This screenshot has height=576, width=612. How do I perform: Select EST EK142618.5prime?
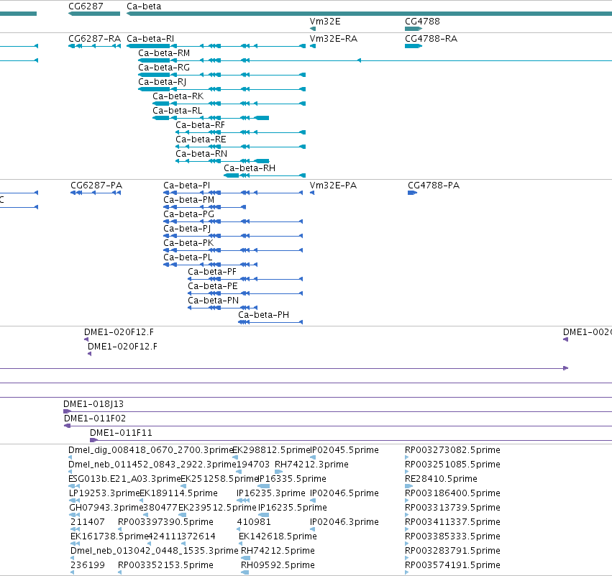pos(278,536)
